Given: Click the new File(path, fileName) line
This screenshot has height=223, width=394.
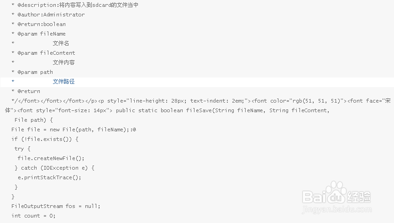Looking at the screenshot, I should point(74,130).
